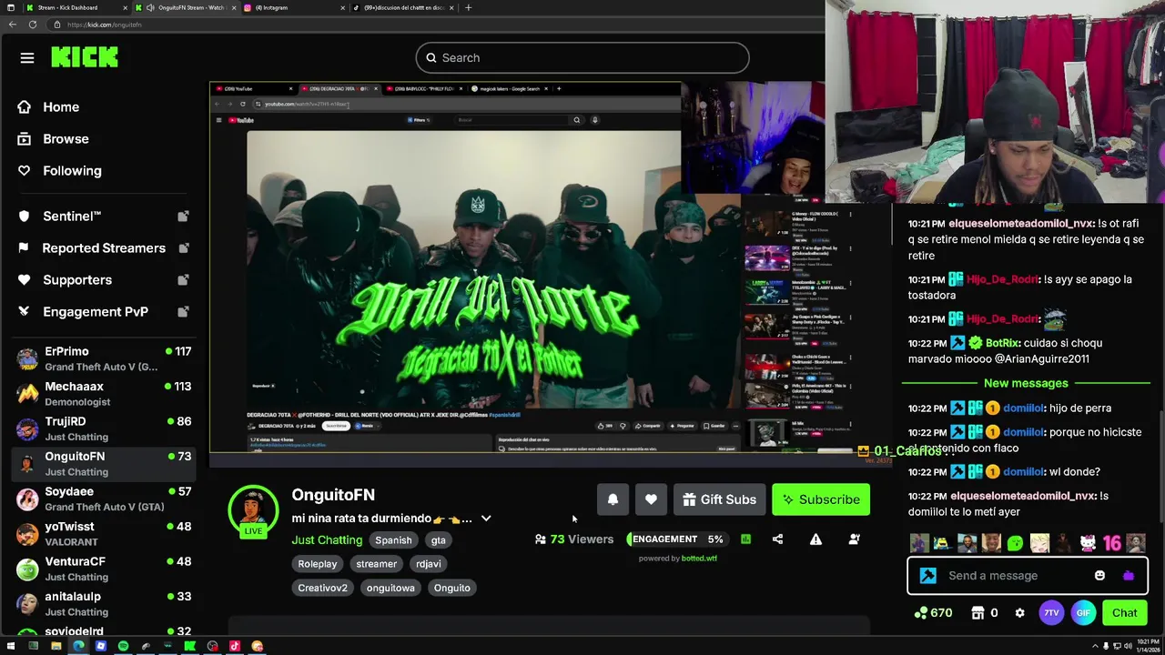The width and height of the screenshot is (1165, 655).
Task: Click the green Kick emote in chat
Action: click(x=1016, y=544)
